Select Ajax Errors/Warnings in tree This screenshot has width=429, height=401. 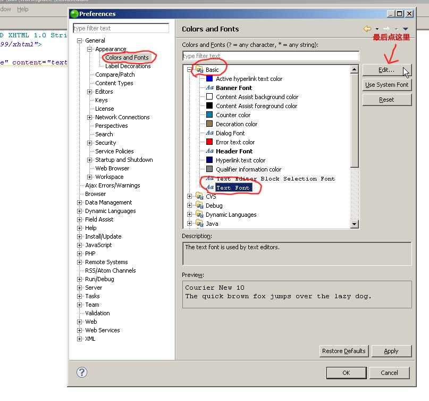113,185
